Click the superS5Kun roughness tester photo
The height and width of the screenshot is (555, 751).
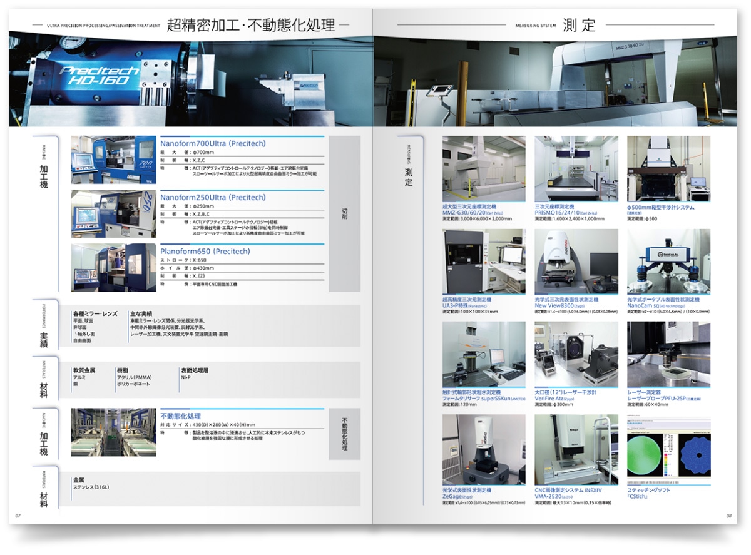[x=484, y=354]
